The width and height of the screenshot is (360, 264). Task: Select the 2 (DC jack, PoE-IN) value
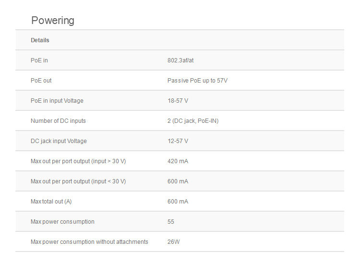click(193, 121)
